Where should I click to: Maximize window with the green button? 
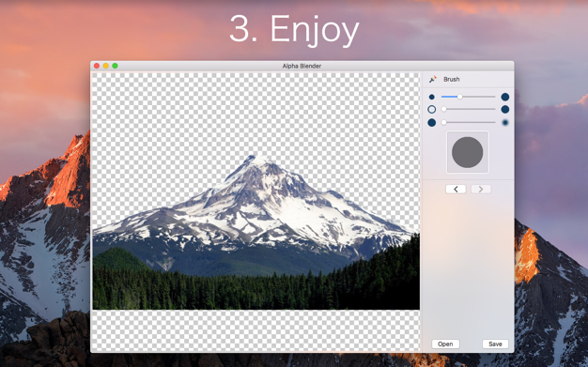pyautogui.click(x=116, y=66)
